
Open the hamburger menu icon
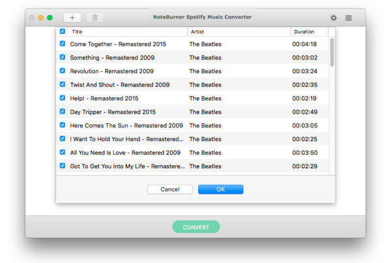click(x=349, y=18)
